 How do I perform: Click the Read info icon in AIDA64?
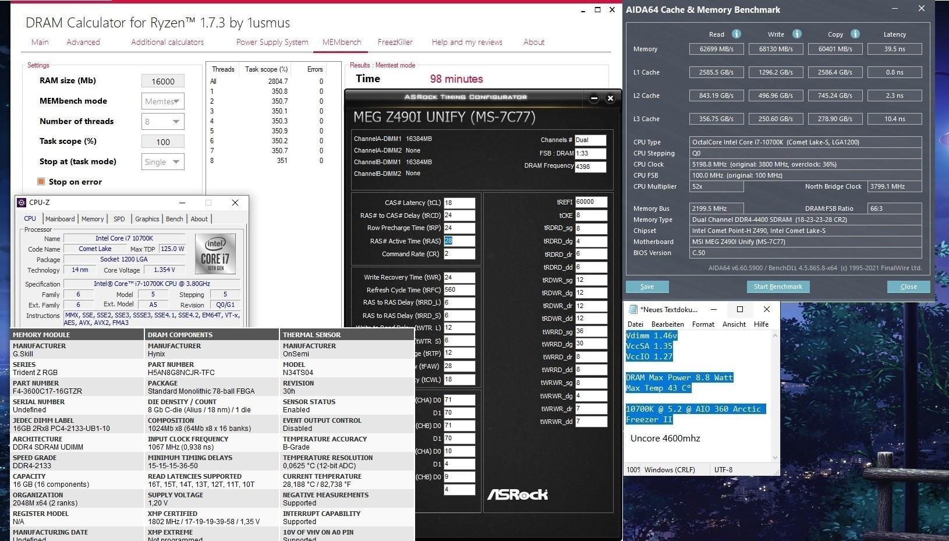(x=736, y=34)
